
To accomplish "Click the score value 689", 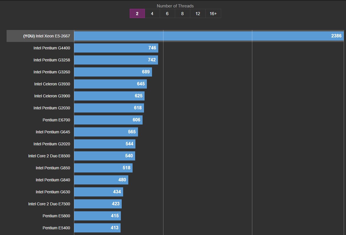I will pyautogui.click(x=146, y=72).
